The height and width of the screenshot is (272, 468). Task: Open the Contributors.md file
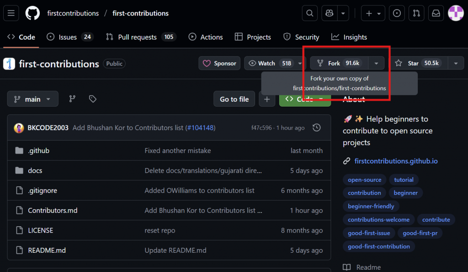53,211
